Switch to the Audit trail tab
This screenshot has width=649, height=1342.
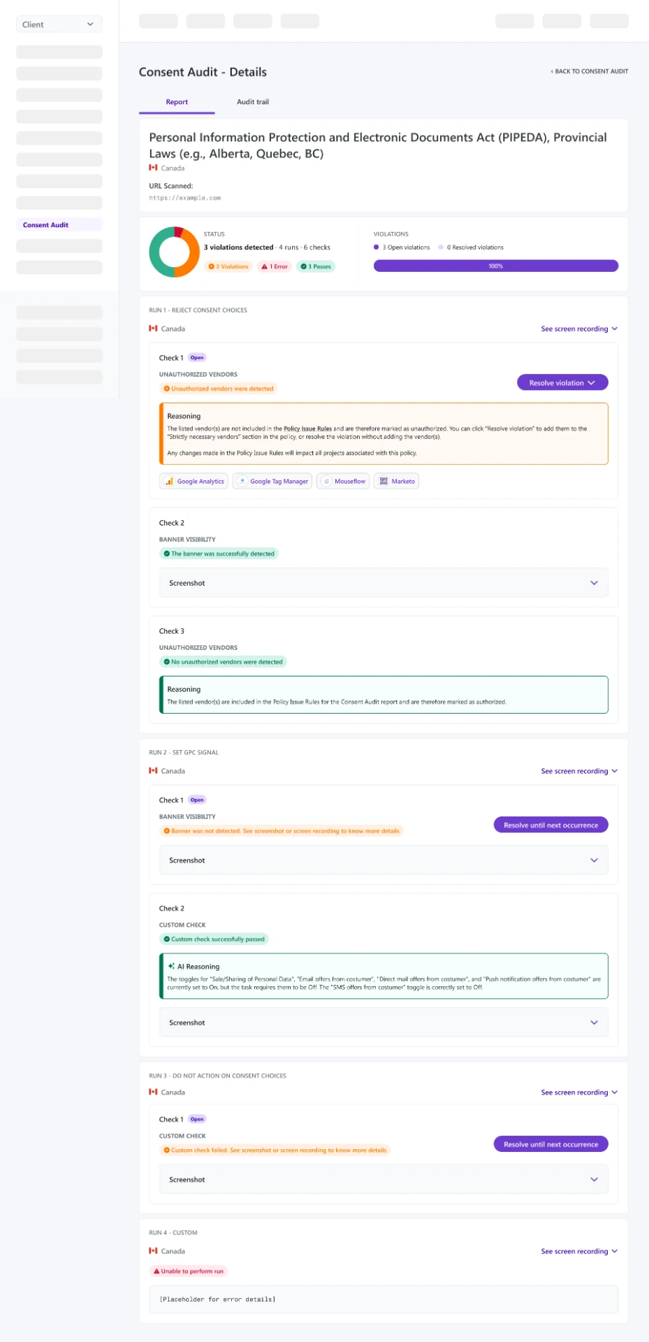click(253, 102)
